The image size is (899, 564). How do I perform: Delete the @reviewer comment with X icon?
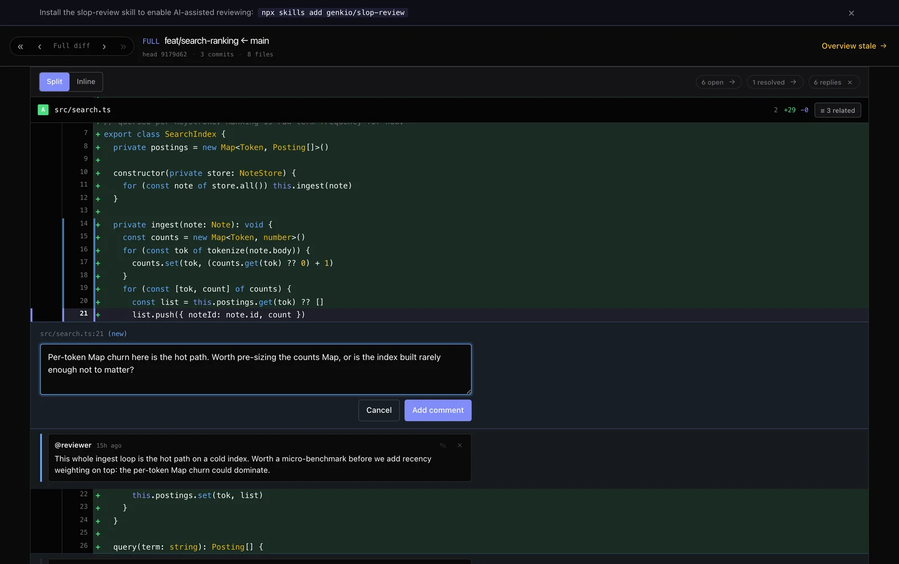pos(460,445)
